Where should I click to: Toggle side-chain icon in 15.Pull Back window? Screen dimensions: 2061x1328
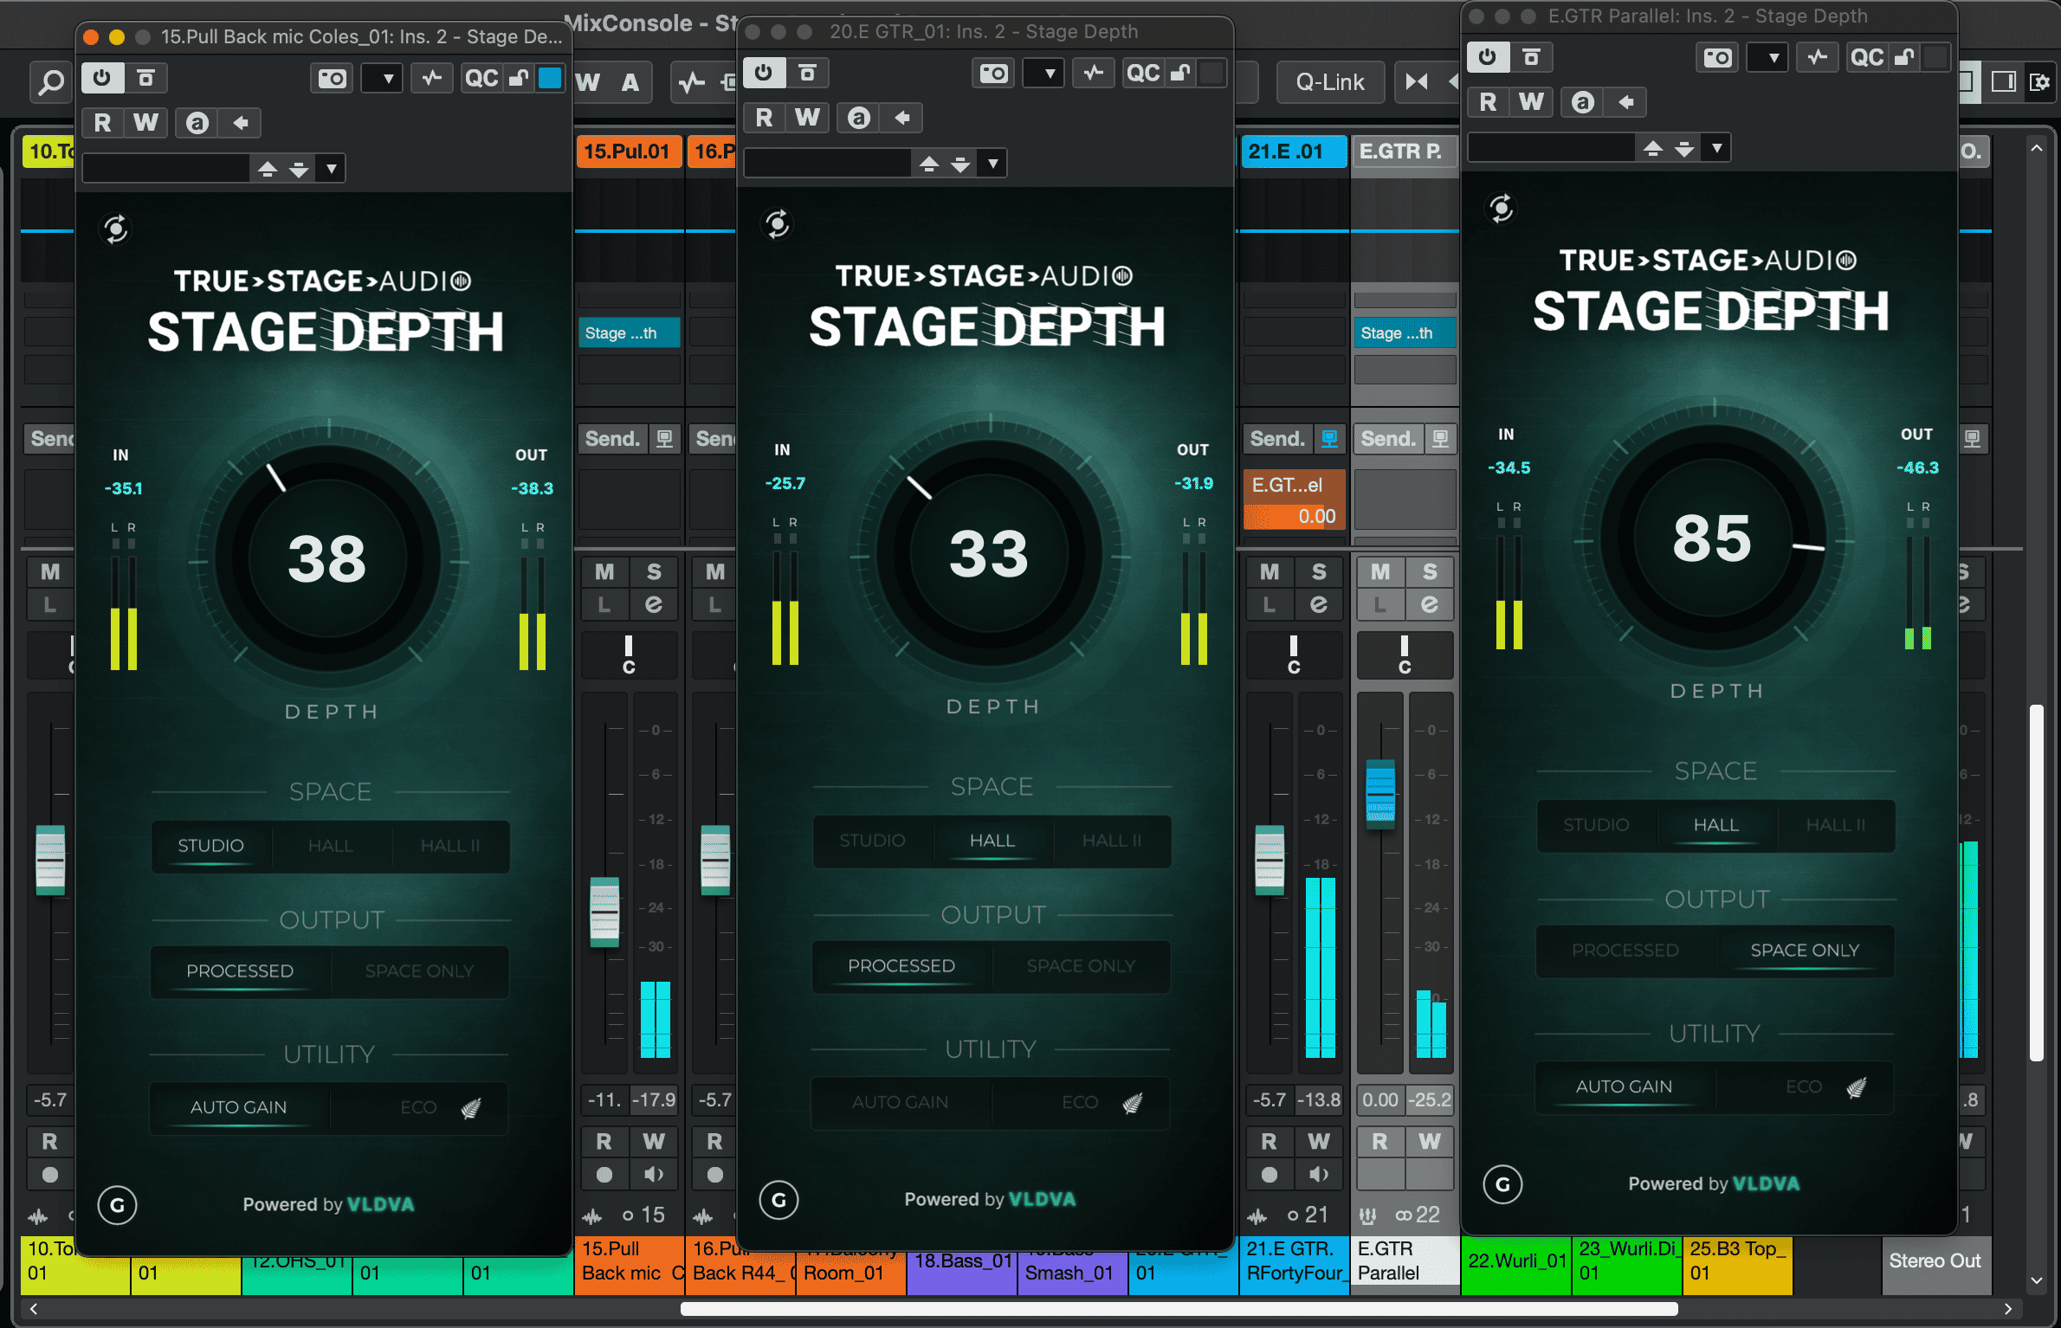click(x=431, y=79)
